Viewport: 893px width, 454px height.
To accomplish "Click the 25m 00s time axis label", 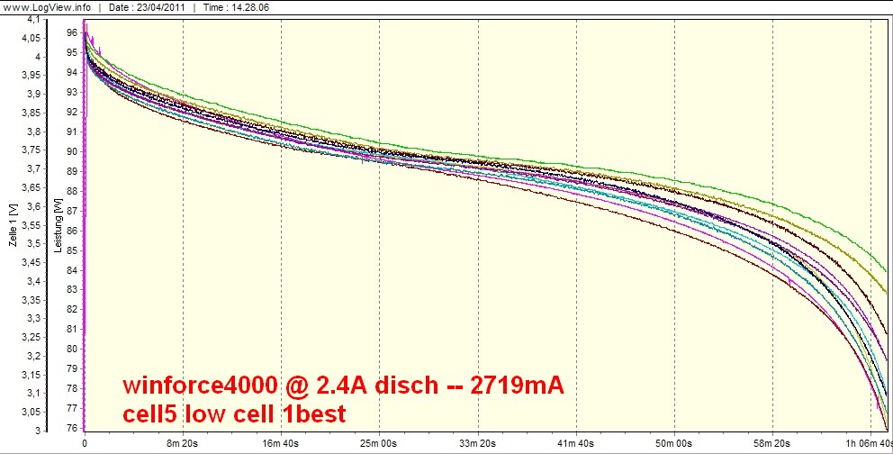I will point(379,442).
